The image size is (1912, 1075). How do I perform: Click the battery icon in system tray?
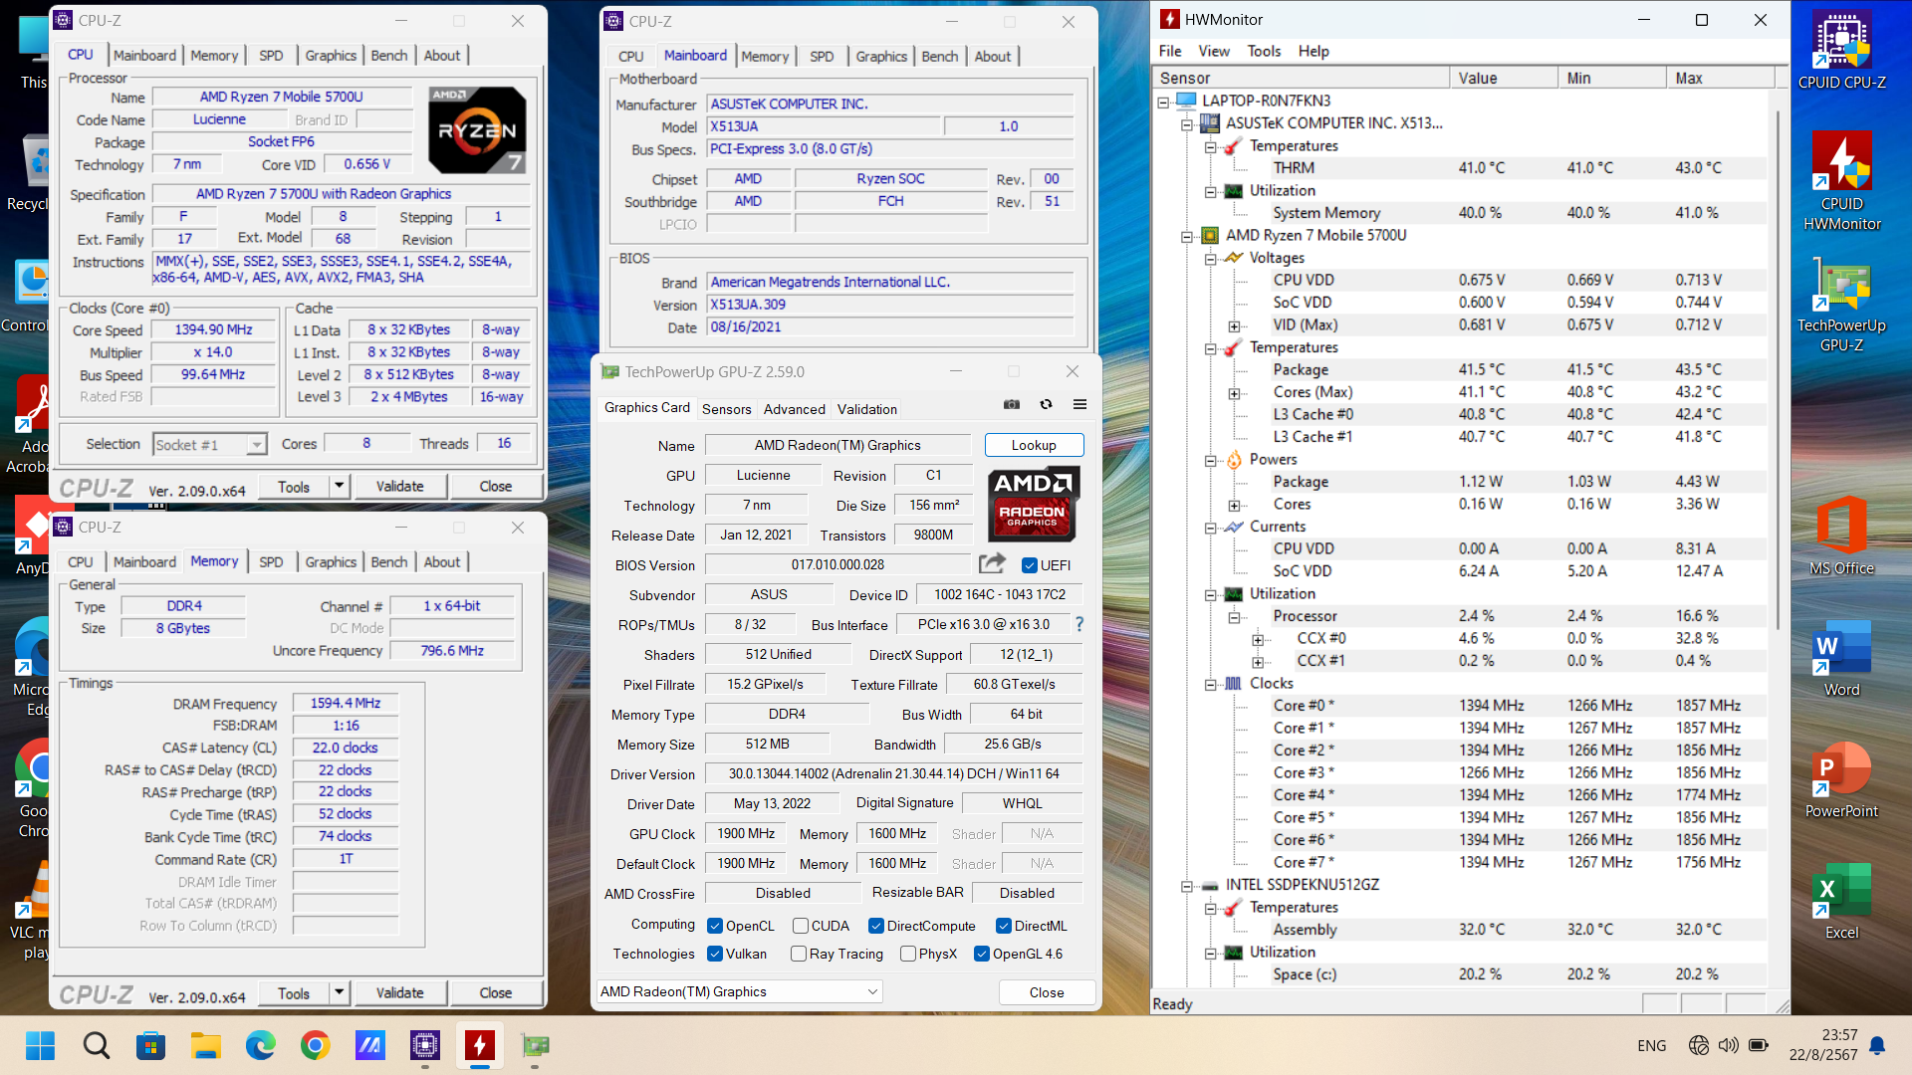pyautogui.click(x=1759, y=1045)
